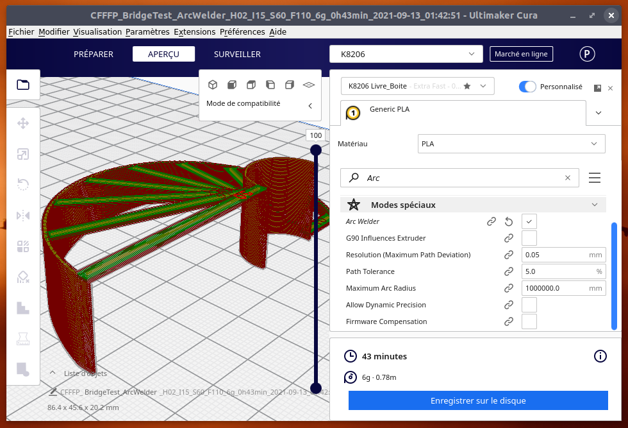The width and height of the screenshot is (628, 428).
Task: Click the measuring tool icon in sidebar
Action: pyautogui.click(x=23, y=339)
